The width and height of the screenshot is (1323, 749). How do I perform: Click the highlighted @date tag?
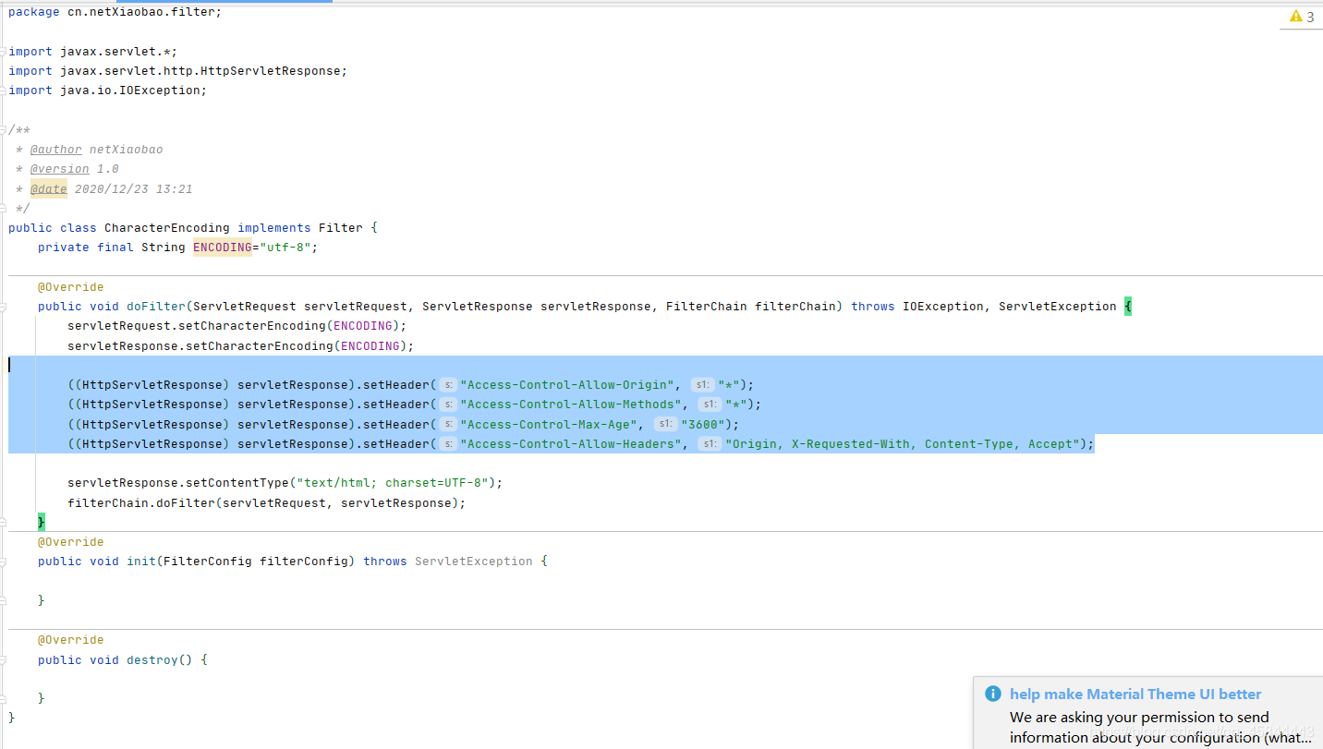(x=49, y=188)
